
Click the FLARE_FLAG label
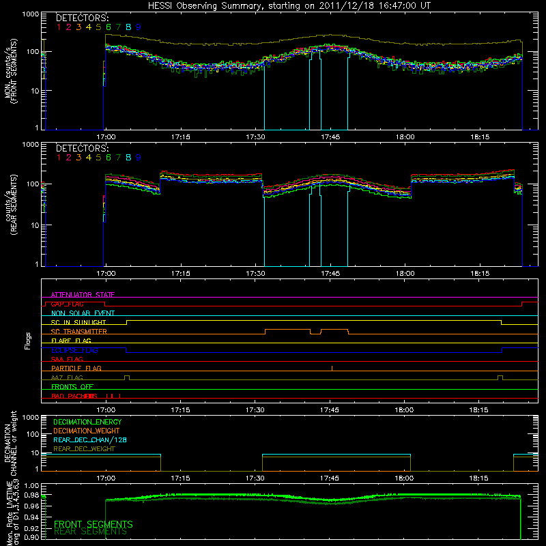tap(71, 341)
